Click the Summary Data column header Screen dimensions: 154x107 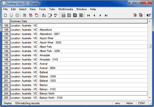point(79,21)
